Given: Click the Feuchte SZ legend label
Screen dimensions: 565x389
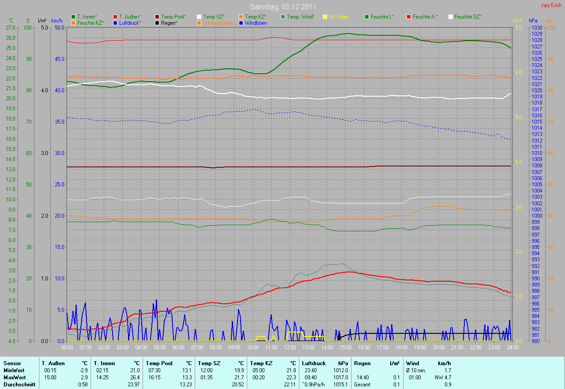Looking at the screenshot, I should click(467, 17).
